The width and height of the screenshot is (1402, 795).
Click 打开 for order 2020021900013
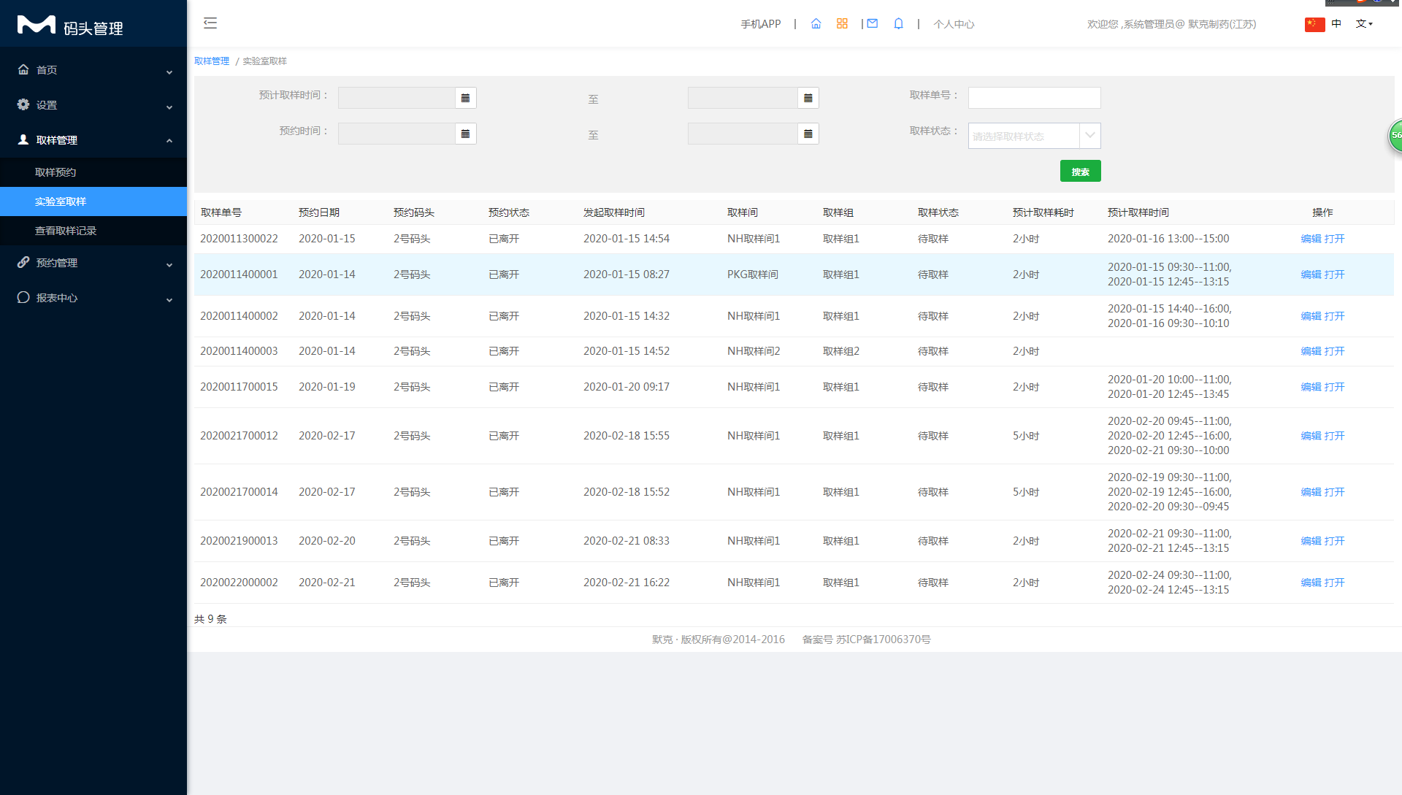pyautogui.click(x=1334, y=541)
